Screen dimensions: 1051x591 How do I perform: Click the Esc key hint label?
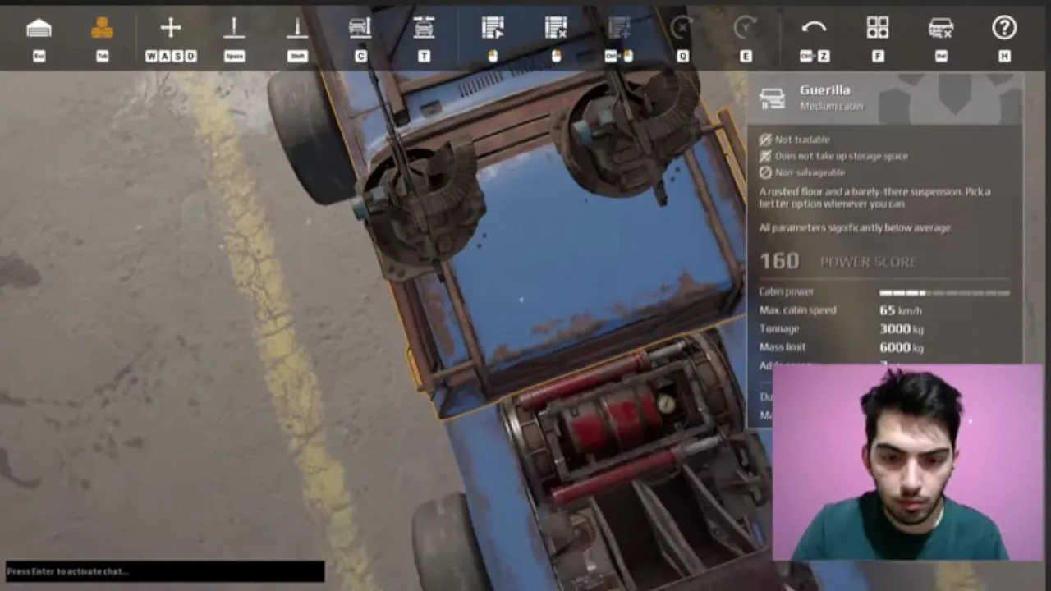(x=39, y=56)
